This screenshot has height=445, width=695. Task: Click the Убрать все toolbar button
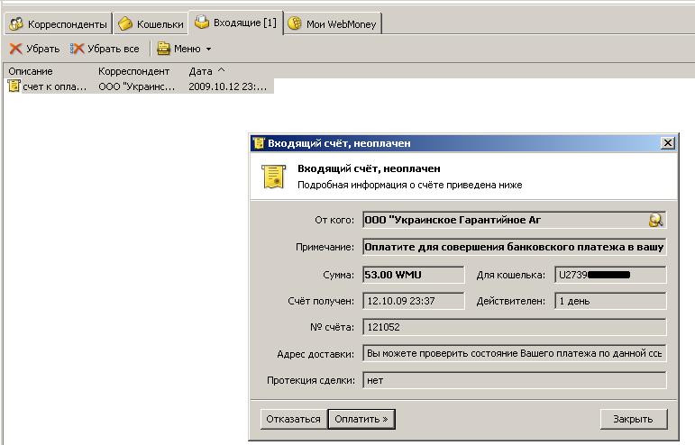[105, 49]
